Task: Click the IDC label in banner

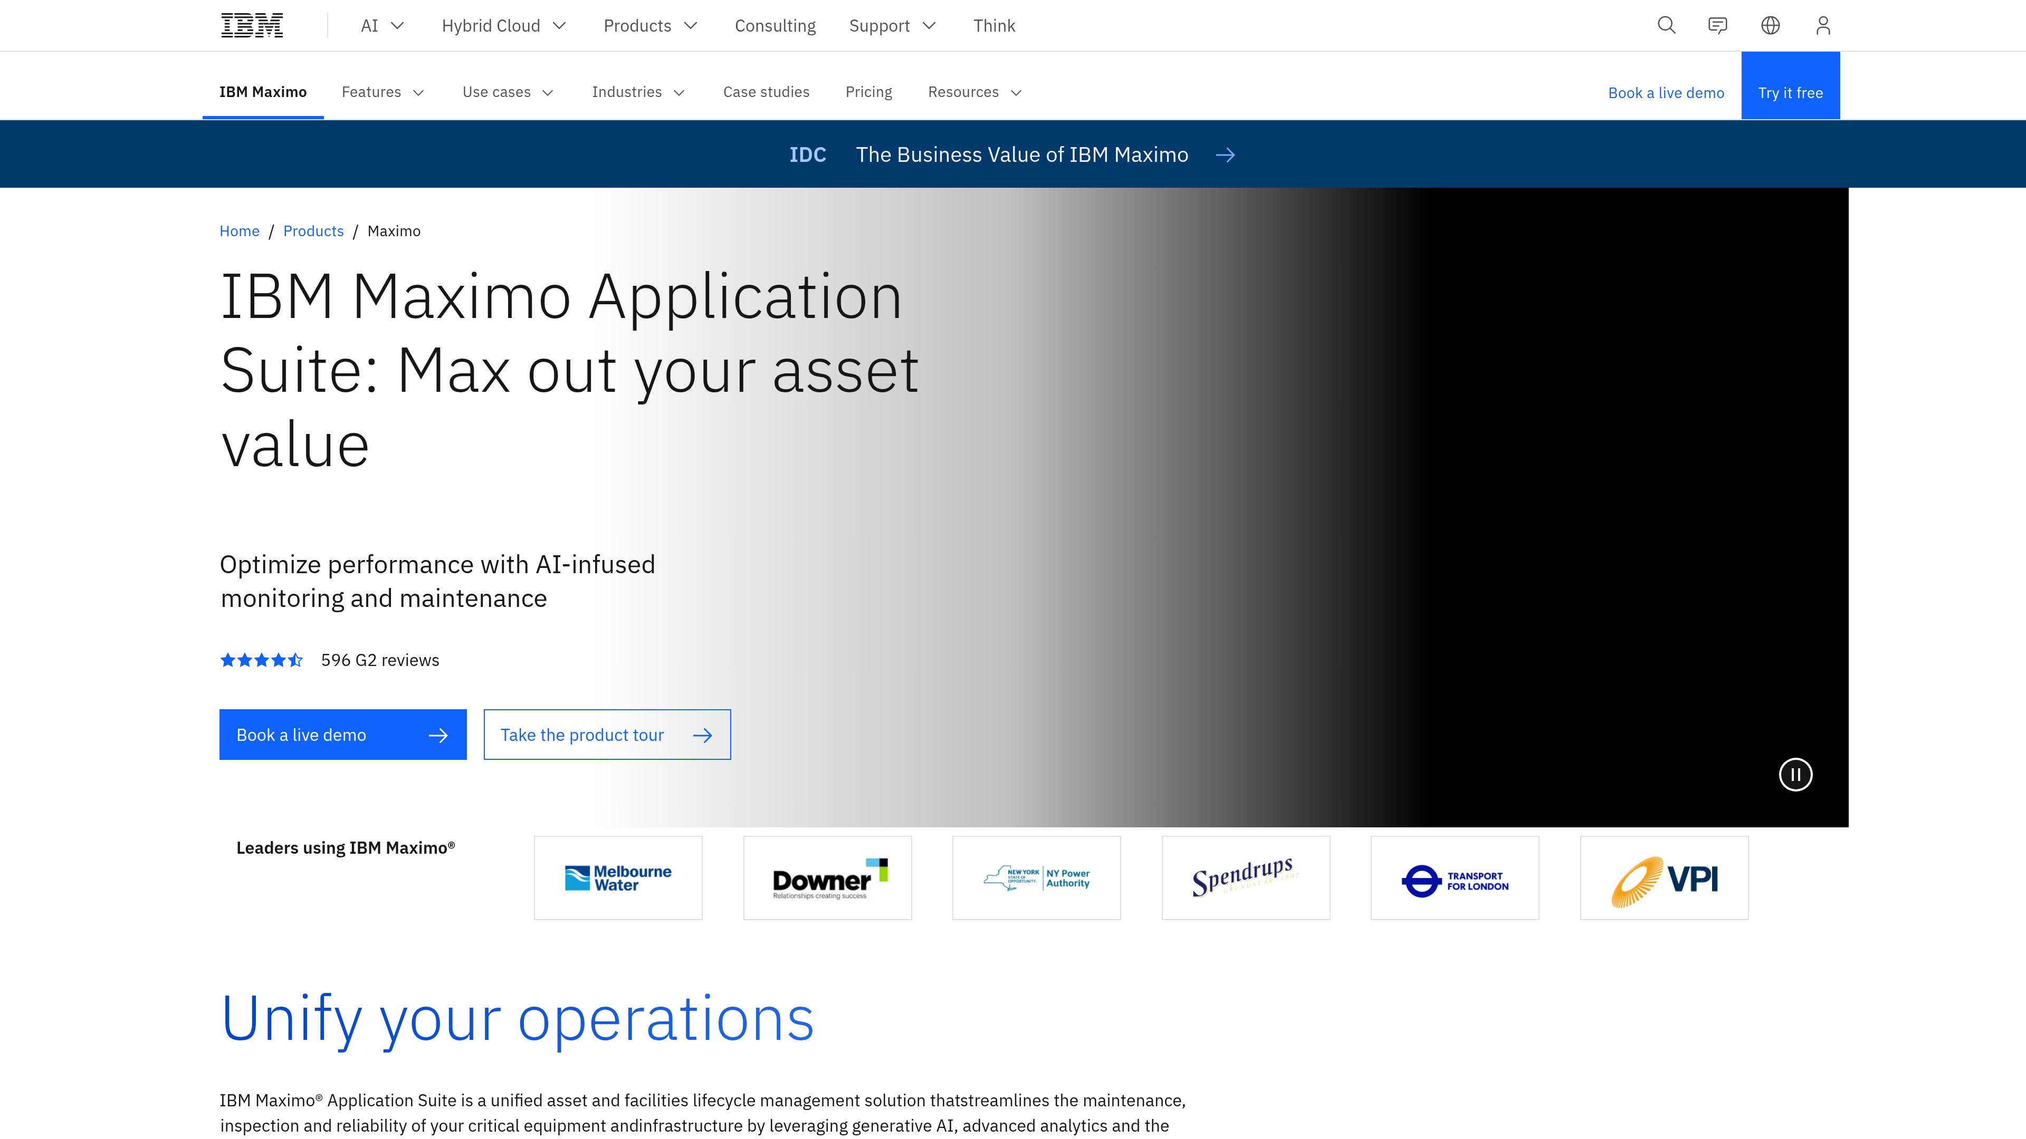Action: 808,155
